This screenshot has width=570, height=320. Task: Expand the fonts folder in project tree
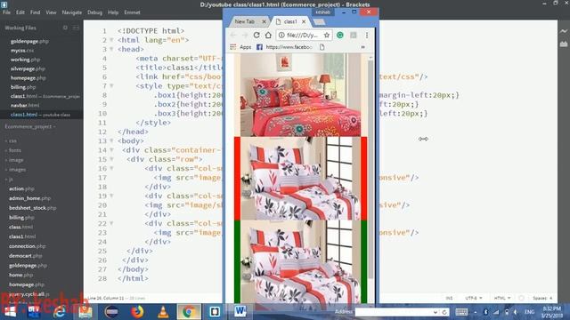tap(13, 150)
